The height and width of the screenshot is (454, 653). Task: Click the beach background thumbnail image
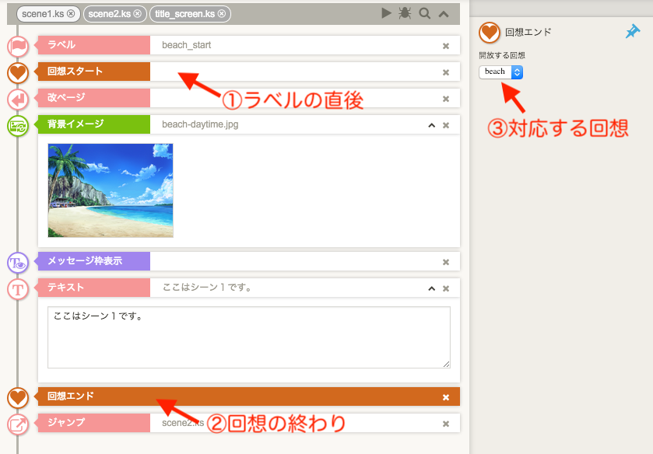click(111, 190)
